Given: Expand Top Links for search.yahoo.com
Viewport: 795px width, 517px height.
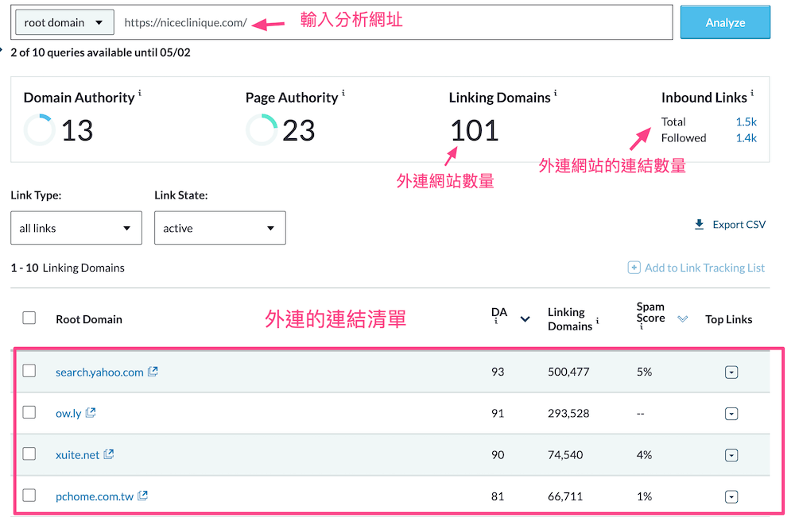Looking at the screenshot, I should (x=731, y=372).
